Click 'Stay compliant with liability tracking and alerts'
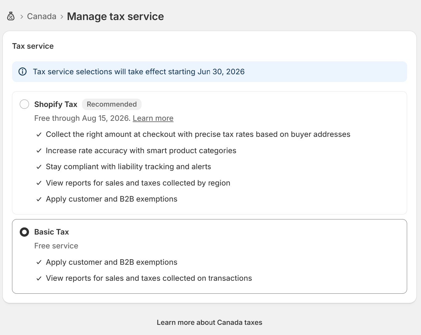 pyautogui.click(x=128, y=167)
